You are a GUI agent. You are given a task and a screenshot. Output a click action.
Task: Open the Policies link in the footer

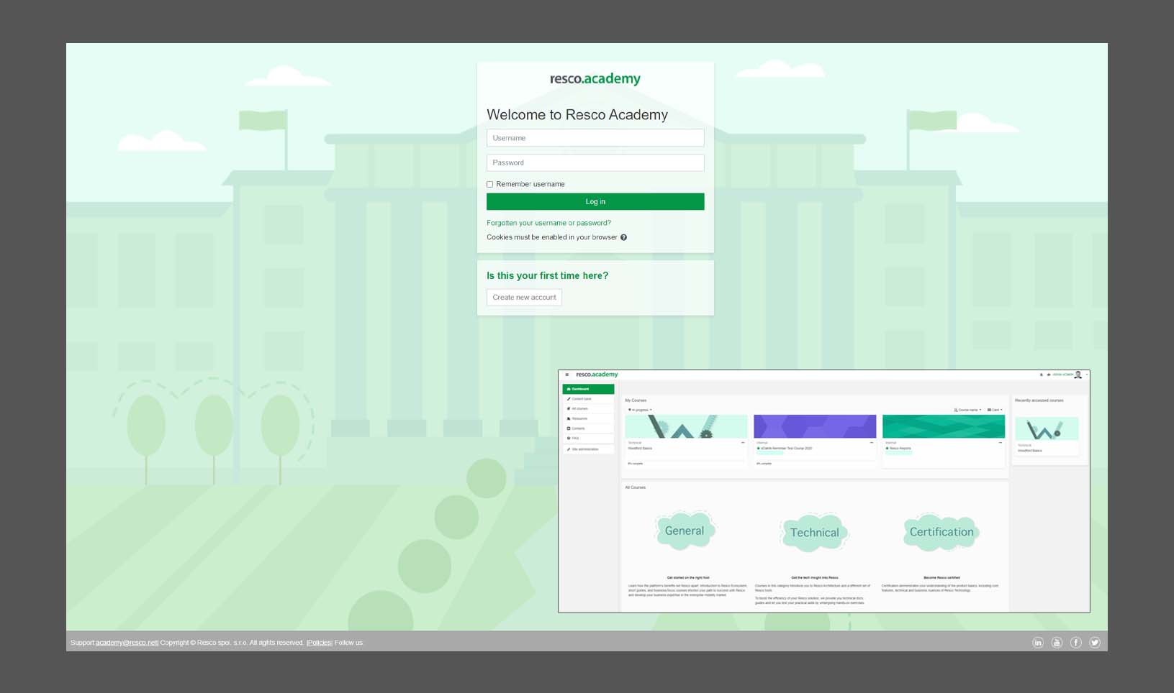tap(320, 643)
